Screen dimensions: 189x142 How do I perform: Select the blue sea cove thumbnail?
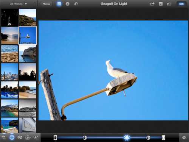(9, 125)
